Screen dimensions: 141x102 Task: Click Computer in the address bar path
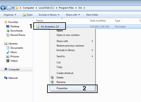(28, 8)
